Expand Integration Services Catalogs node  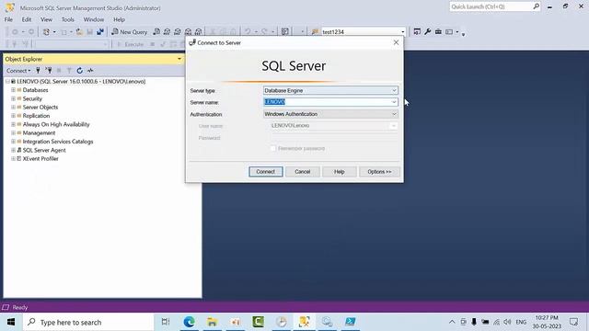[13, 142]
